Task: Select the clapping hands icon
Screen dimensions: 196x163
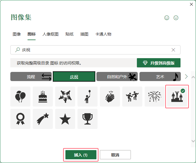Action: pyautogui.click(x=110, y=97)
